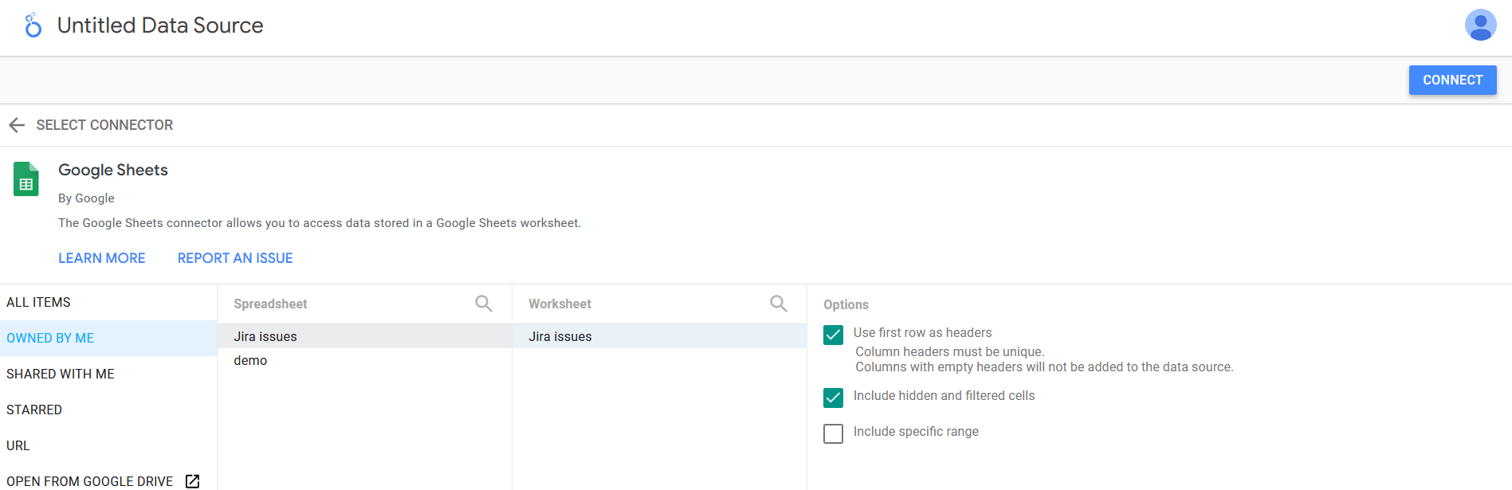
Task: Select the ALL ITEMS filter
Action: pyautogui.click(x=108, y=302)
